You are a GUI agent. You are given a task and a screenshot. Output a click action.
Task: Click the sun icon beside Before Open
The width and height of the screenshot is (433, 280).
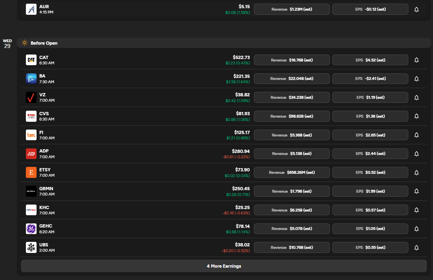[25, 43]
